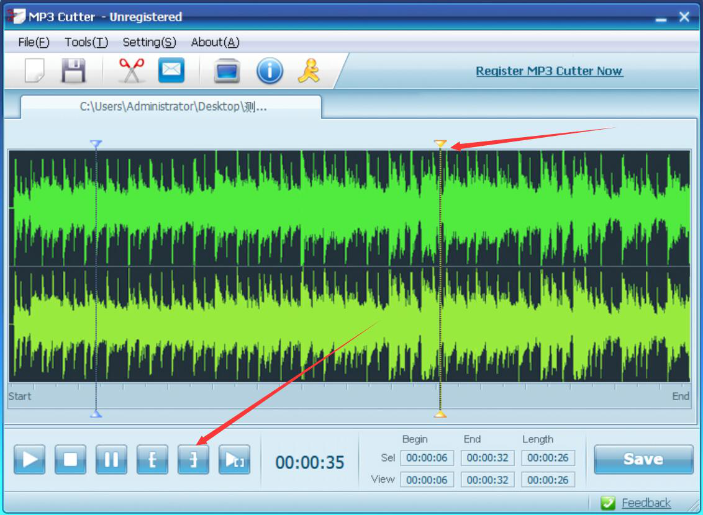Click the lower channel waveform display
Viewport: 703px width, 515px height.
click(349, 325)
